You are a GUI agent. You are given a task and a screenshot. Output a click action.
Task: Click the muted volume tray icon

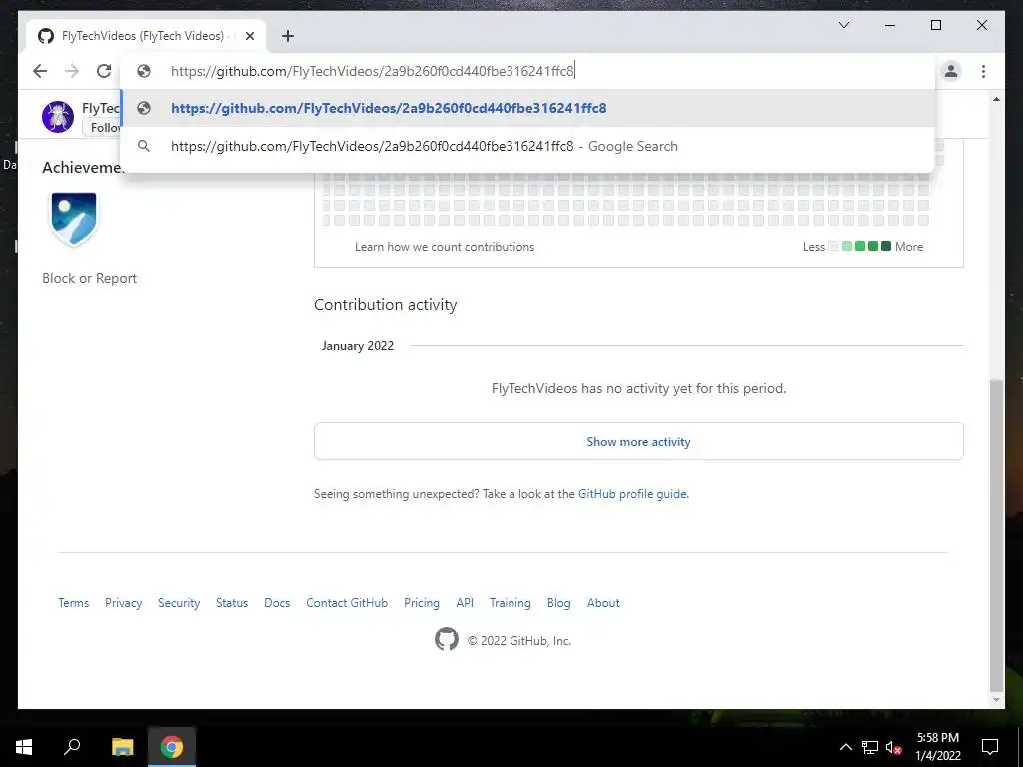pos(893,747)
